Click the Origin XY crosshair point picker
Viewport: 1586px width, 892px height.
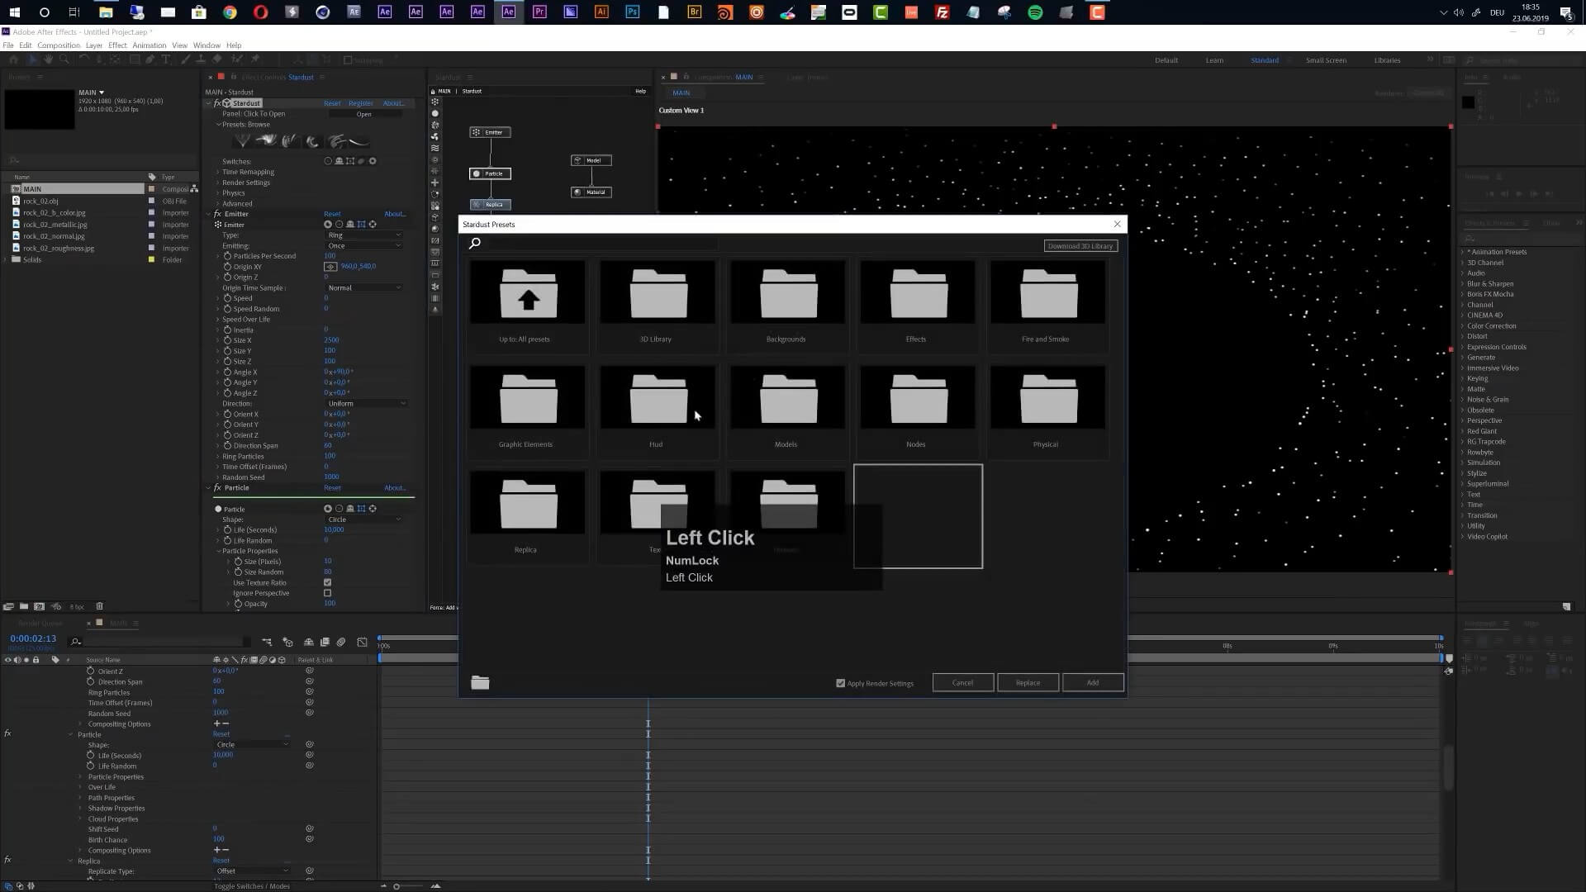click(330, 267)
